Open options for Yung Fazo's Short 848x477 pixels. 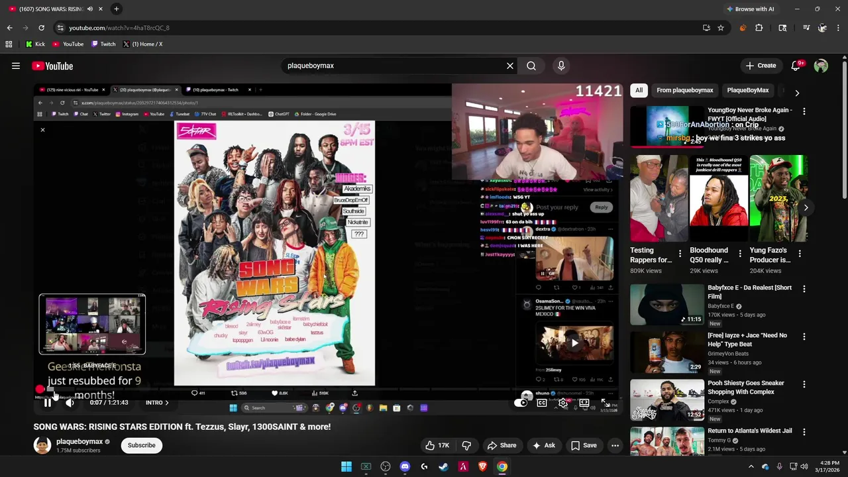pyautogui.click(x=800, y=254)
